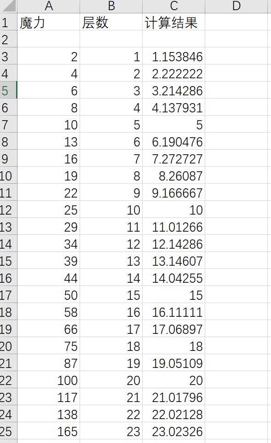Click empty cell A2
The width and height of the screenshot is (271, 443).
pos(49,39)
